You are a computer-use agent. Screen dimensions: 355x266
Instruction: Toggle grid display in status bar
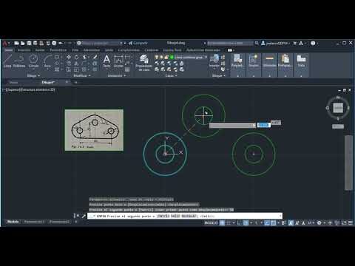222,222
